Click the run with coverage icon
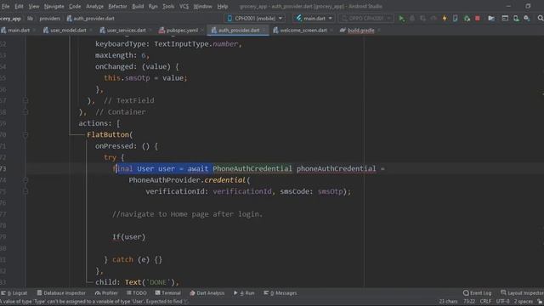544x306 pixels. 423,19
